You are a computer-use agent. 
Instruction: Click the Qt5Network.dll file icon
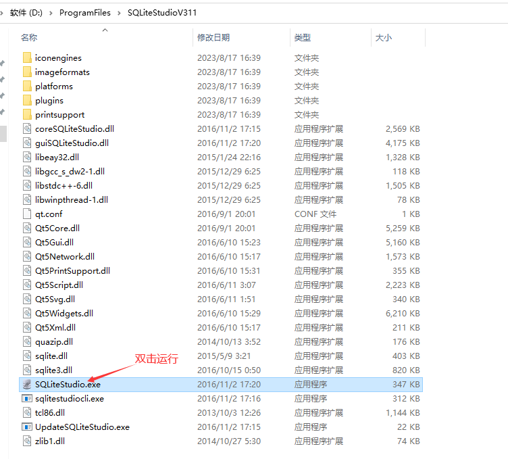[27, 257]
